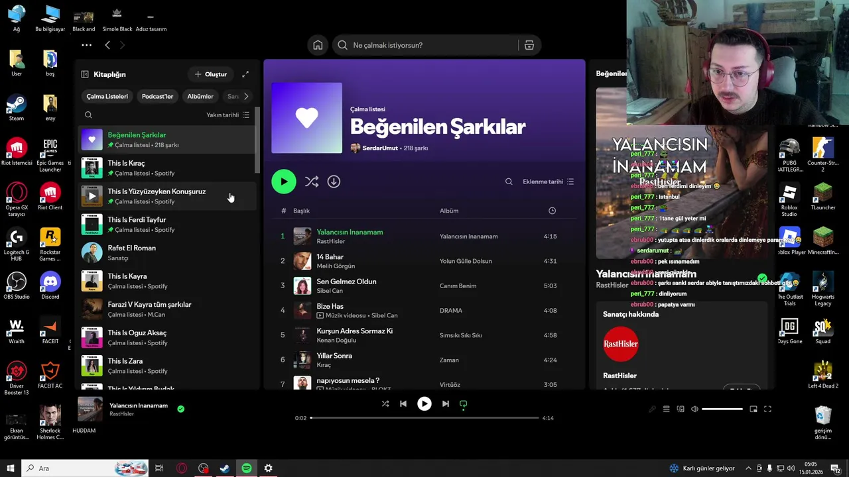Viewport: 849px width, 477px height.
Task: Select the Albümler filter chip
Action: [200, 96]
